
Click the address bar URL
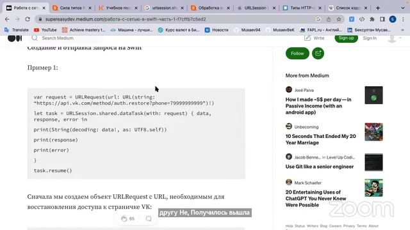126,19
